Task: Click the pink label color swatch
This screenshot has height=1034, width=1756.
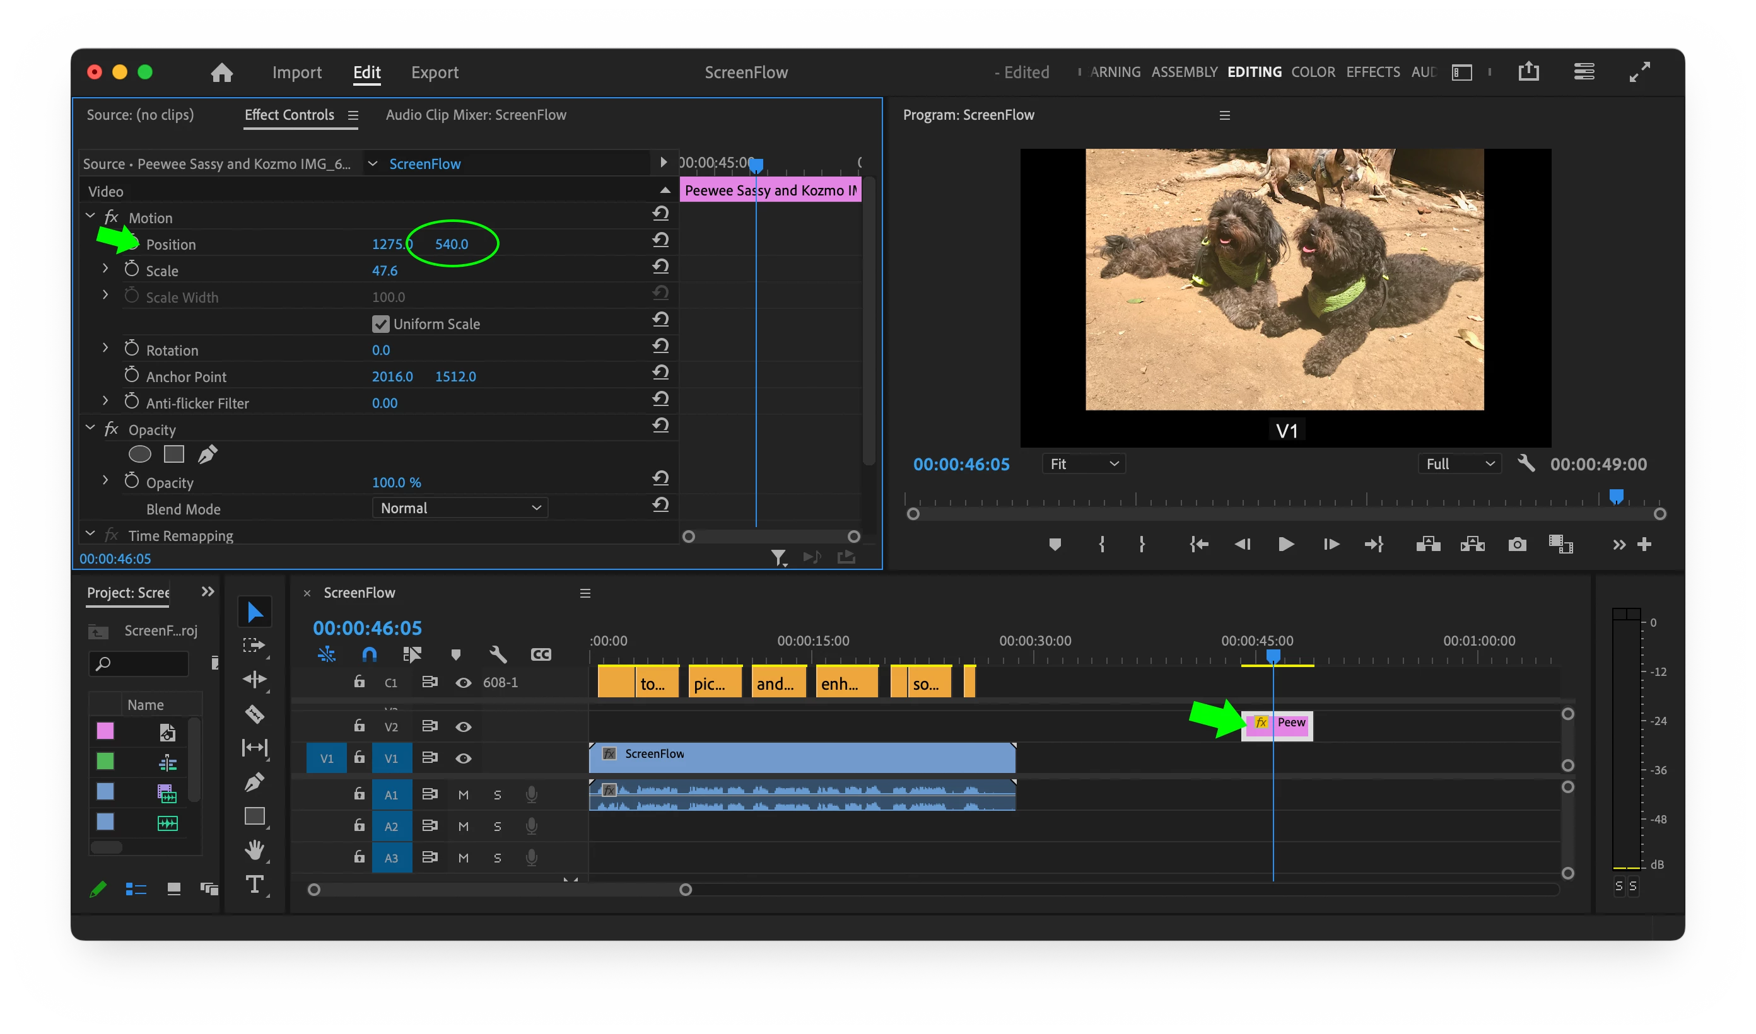Action: point(105,731)
